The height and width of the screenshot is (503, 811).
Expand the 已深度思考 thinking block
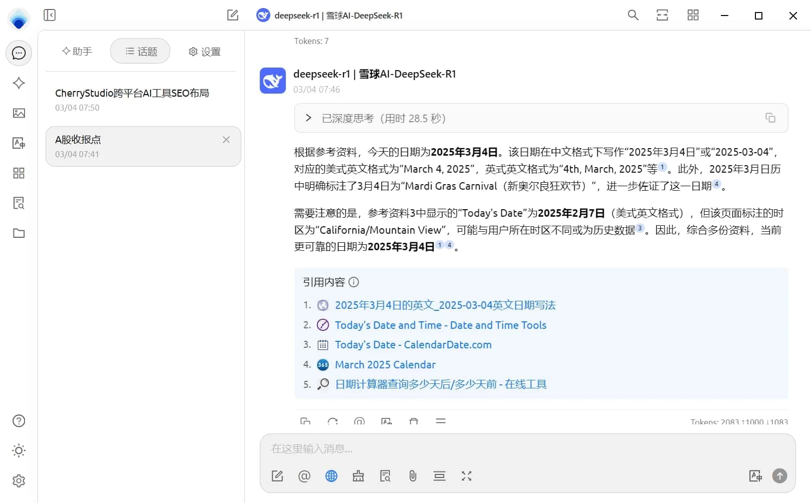click(x=541, y=118)
